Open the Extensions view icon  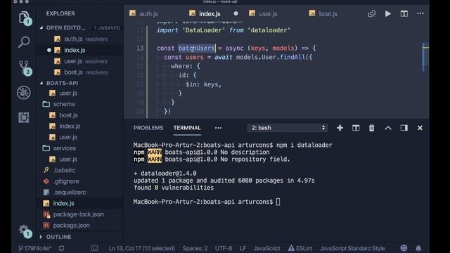[x=24, y=117]
